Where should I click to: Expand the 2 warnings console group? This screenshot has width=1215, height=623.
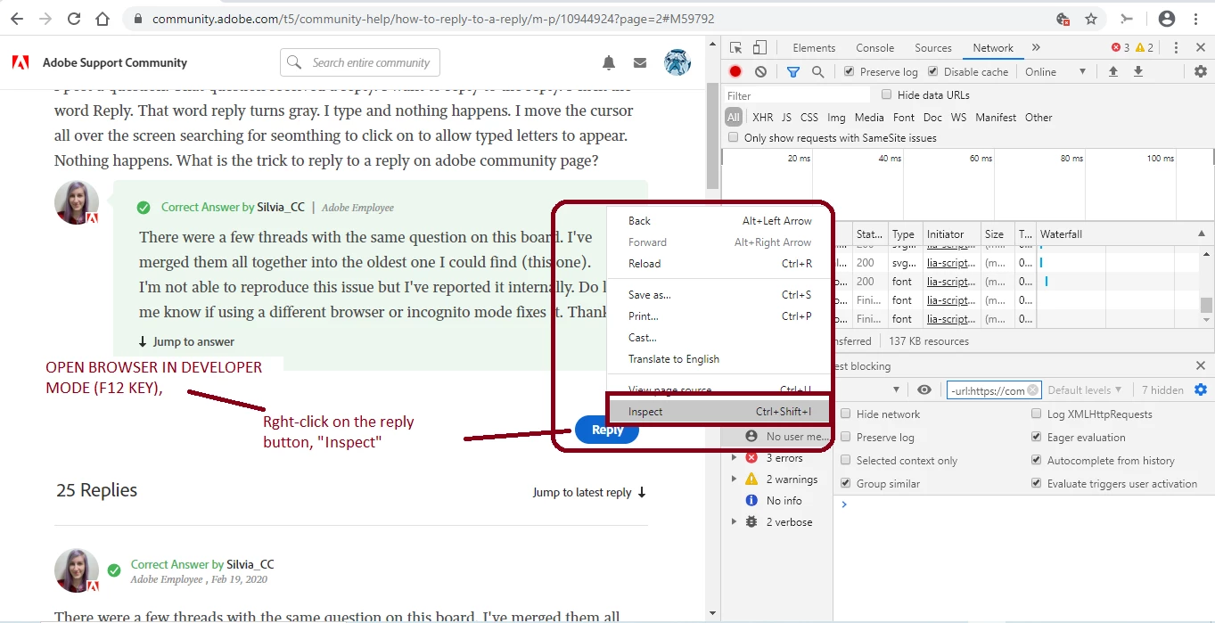click(735, 480)
